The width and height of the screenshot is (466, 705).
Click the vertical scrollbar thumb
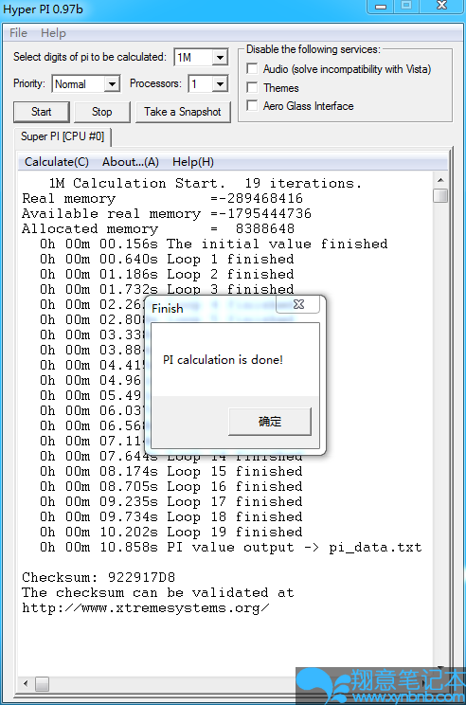[x=440, y=195]
